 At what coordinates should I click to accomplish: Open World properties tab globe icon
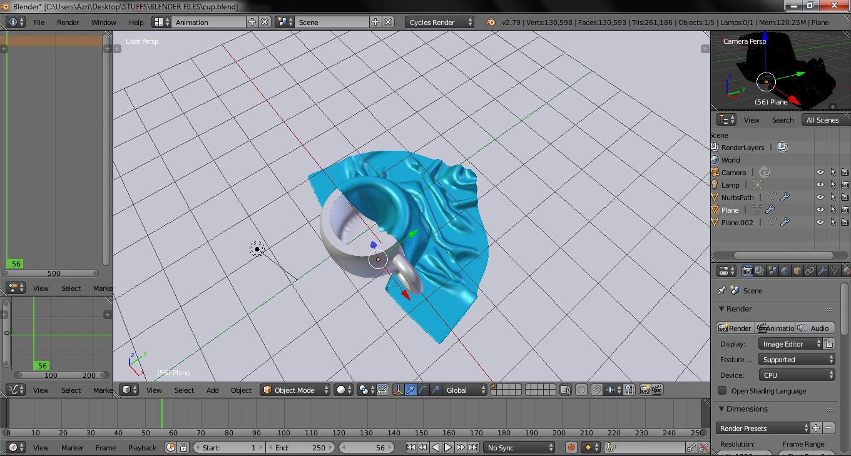[785, 271]
